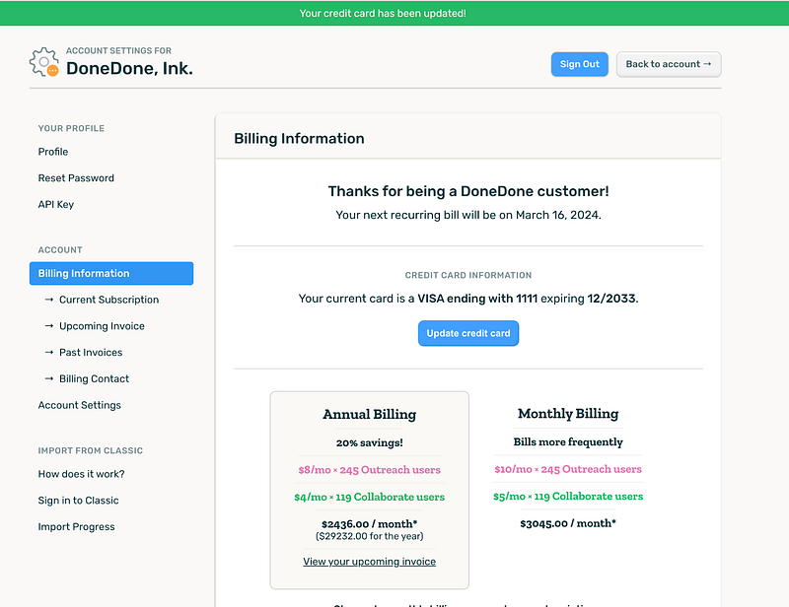Open Sign in to Classic
This screenshot has width=789, height=607.
click(x=79, y=501)
